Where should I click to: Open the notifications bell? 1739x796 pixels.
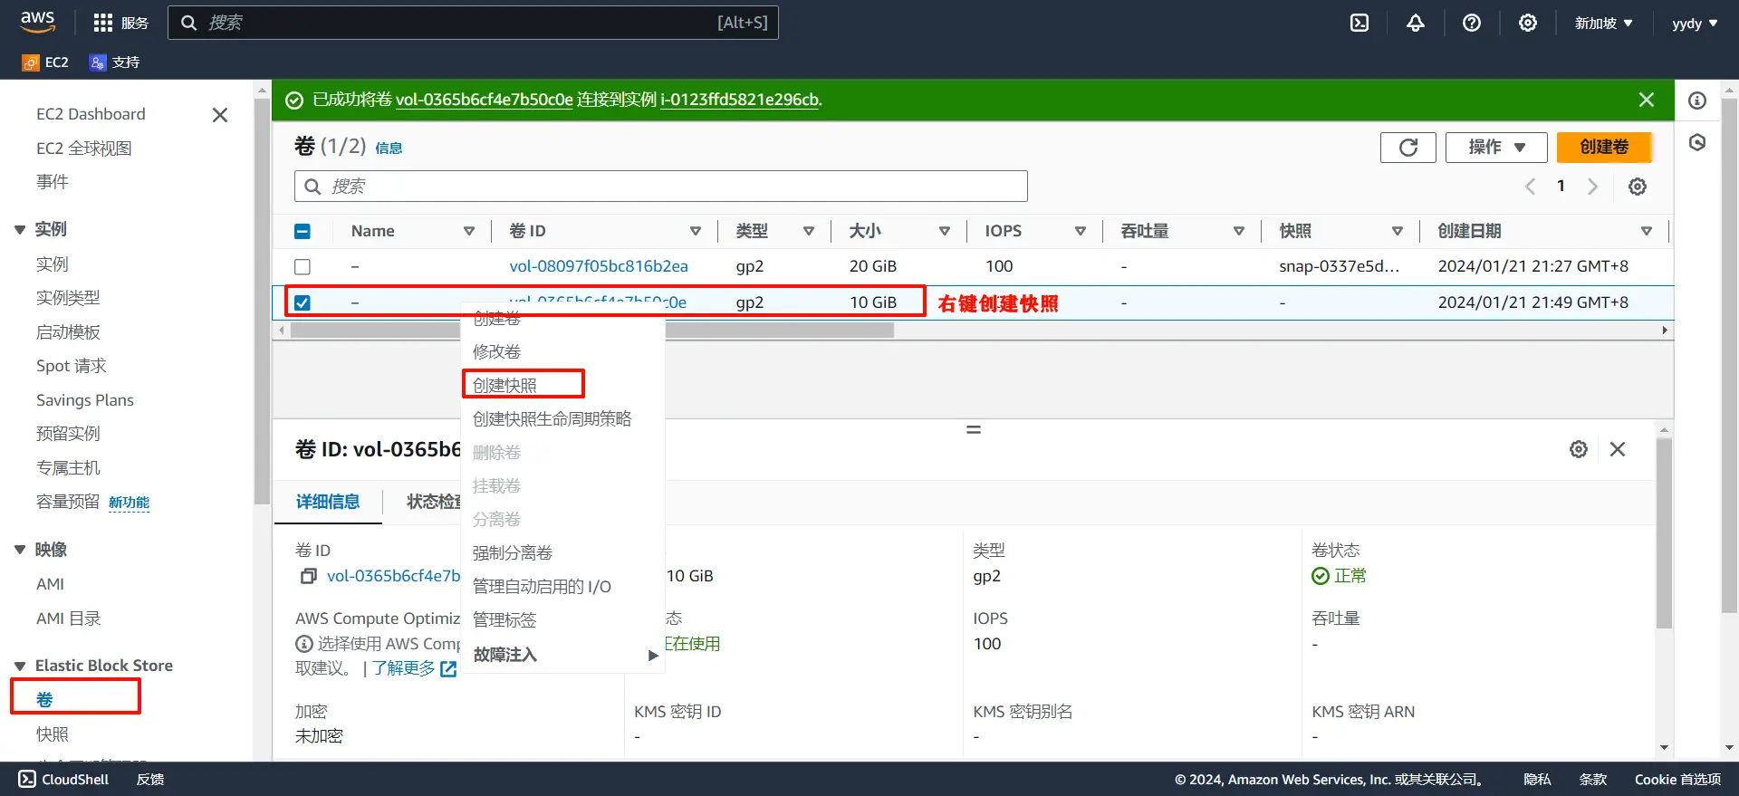[x=1416, y=23]
